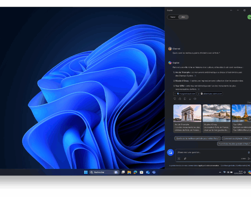
Task: Start a new topic with the blue button
Action: click(x=170, y=153)
